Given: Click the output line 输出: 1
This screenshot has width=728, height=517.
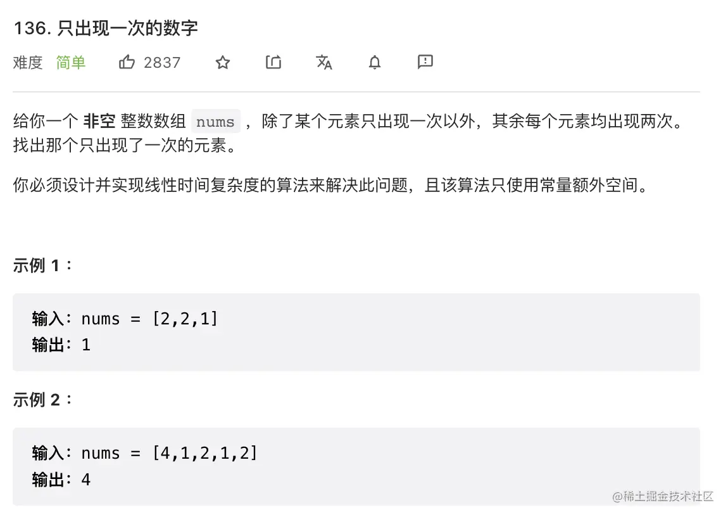Looking at the screenshot, I should click(61, 345).
